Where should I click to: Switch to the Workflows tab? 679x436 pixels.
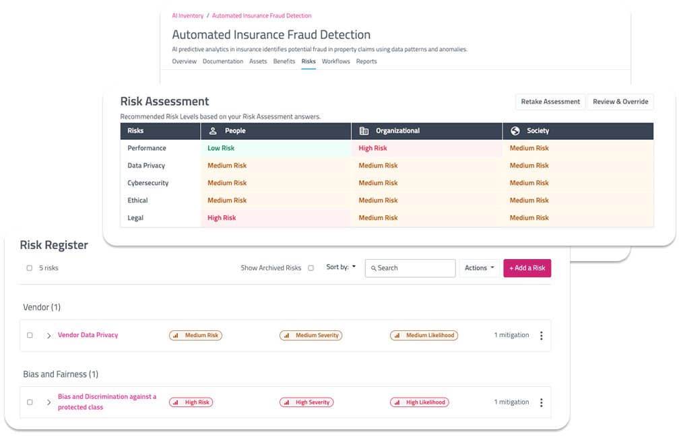pos(335,61)
